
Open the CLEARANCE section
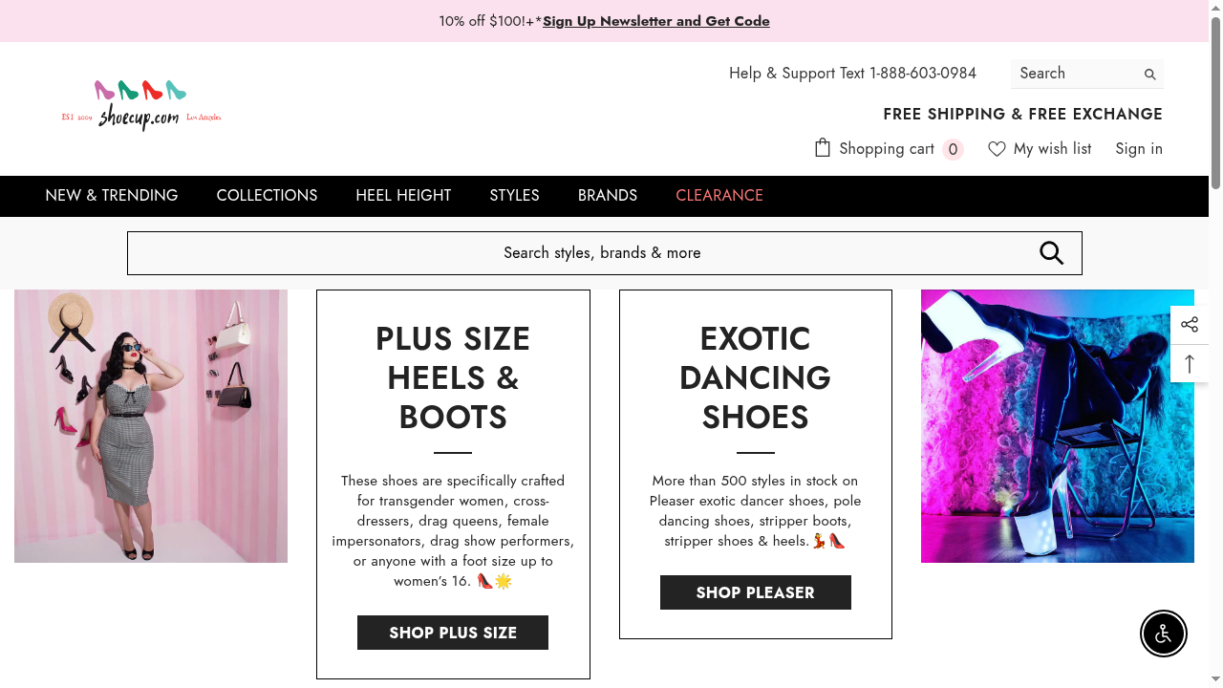click(x=719, y=195)
